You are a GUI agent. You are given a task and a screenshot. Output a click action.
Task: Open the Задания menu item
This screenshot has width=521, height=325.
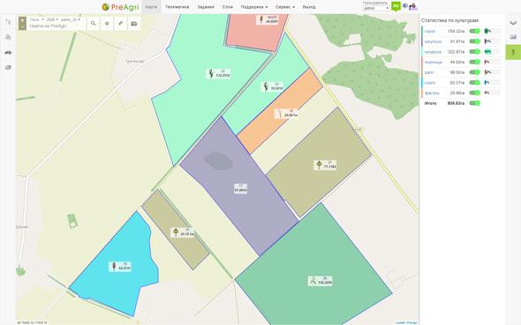(x=206, y=7)
